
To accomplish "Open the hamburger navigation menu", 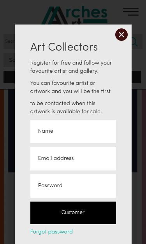I will [x=131, y=12].
